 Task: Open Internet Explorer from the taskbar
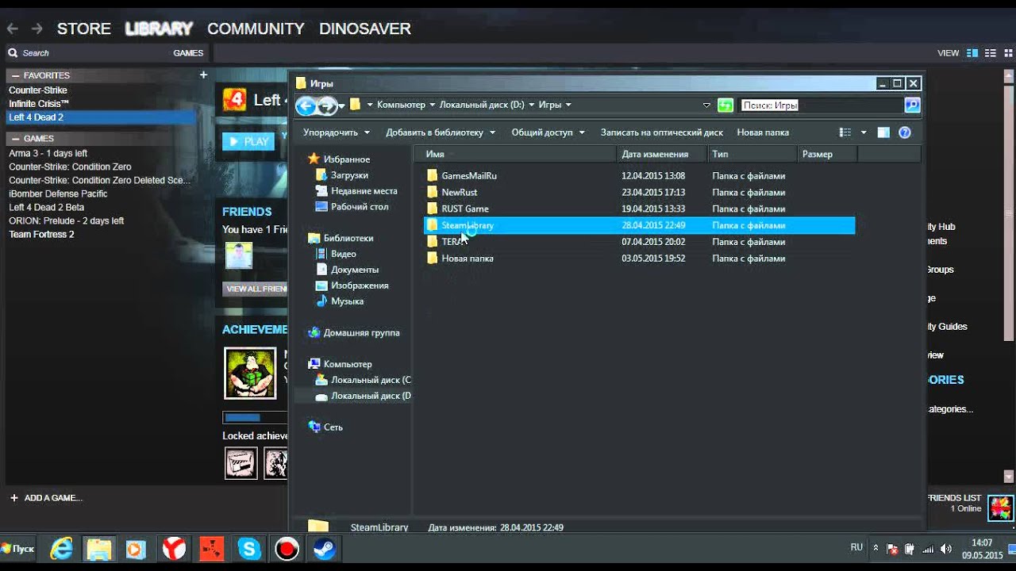61,548
